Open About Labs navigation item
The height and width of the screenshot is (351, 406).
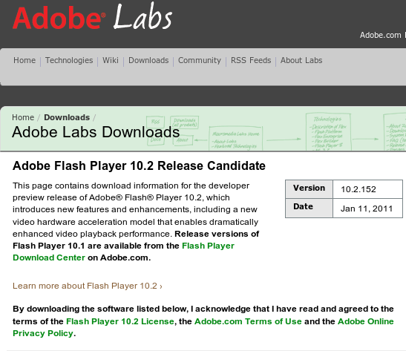301,60
